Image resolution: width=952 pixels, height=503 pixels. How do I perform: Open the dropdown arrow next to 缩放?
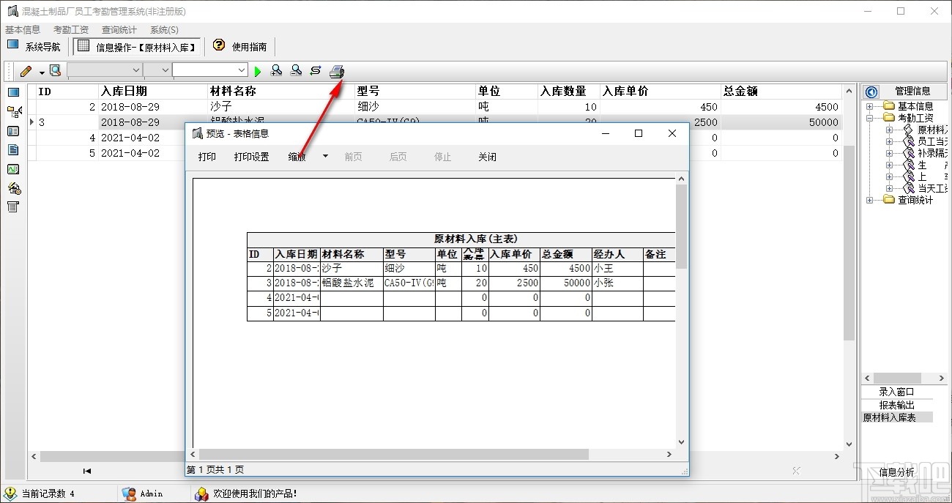pyautogui.click(x=325, y=156)
